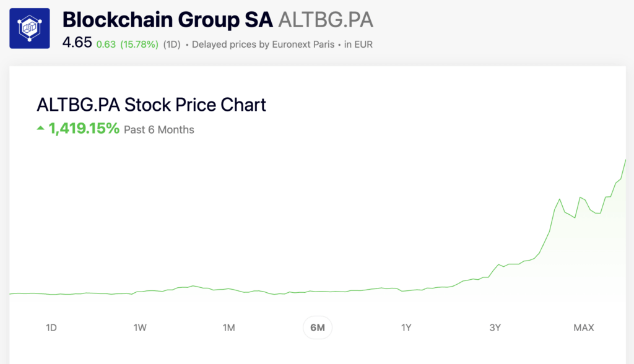Select the active 6M timeframe
634x364 pixels.
[x=317, y=327]
